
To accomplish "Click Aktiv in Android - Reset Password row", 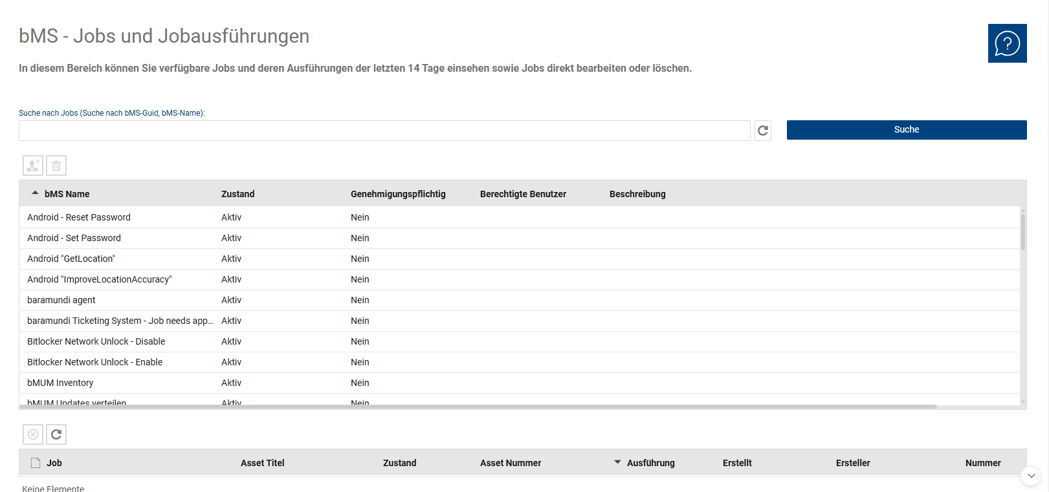I will click(x=231, y=217).
